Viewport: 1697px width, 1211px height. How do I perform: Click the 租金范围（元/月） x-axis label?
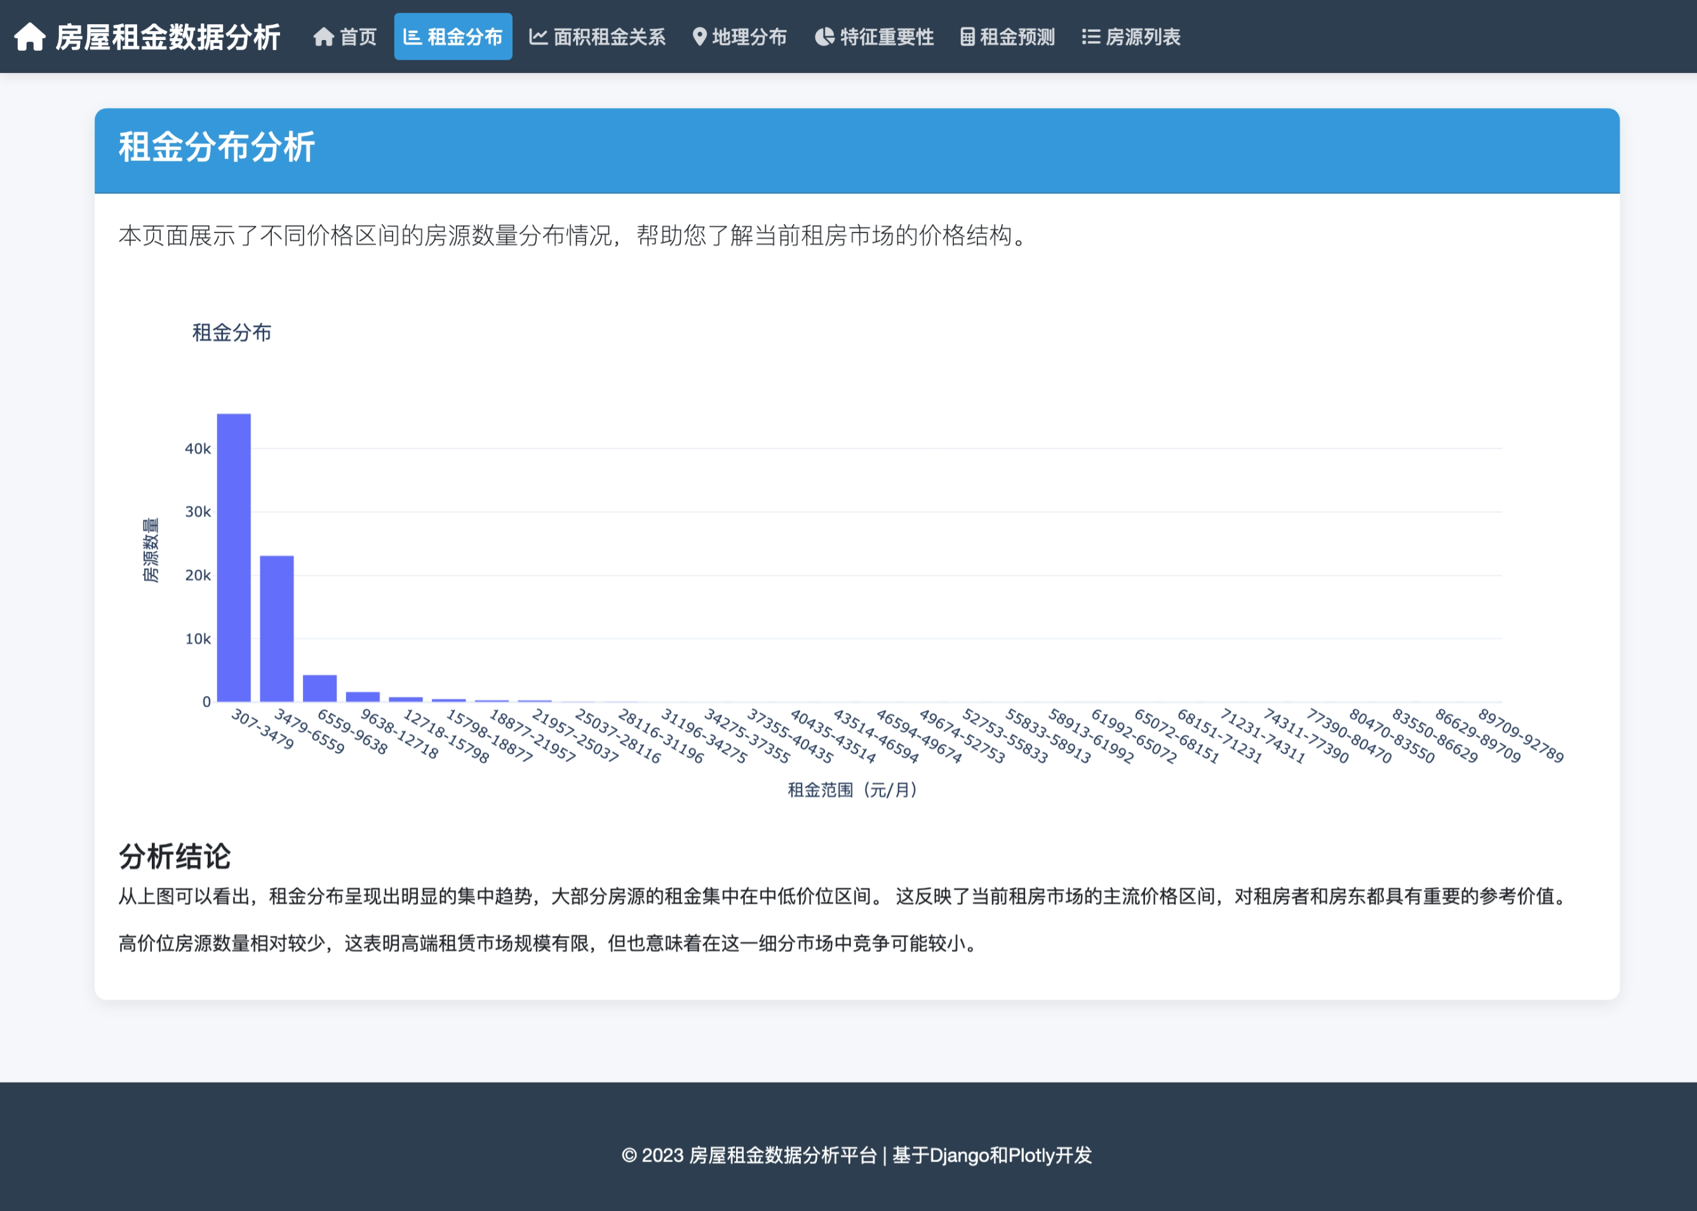click(852, 790)
